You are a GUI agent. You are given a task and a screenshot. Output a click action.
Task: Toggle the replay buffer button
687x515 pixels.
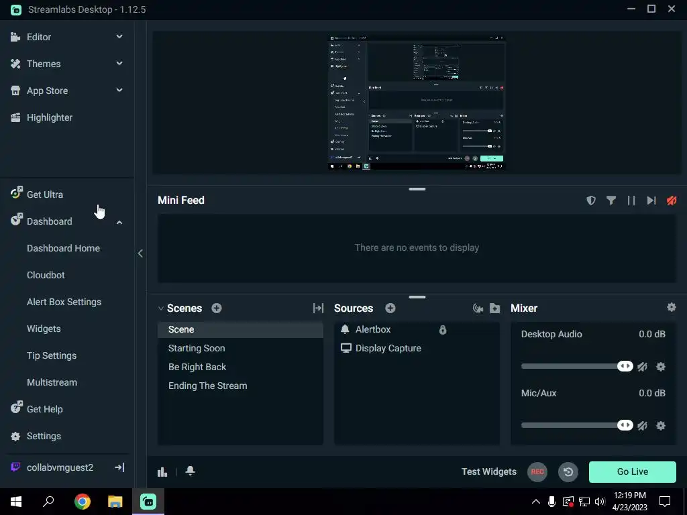pos(568,471)
